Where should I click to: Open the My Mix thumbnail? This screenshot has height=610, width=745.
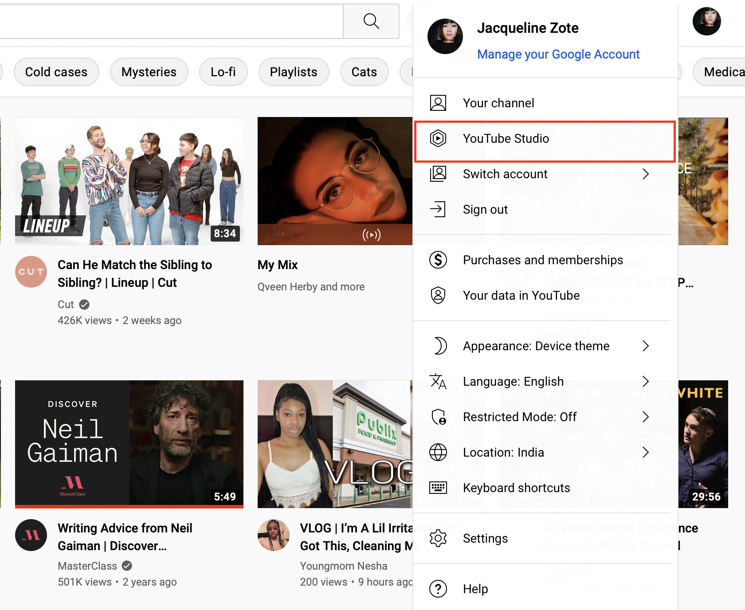pos(335,181)
